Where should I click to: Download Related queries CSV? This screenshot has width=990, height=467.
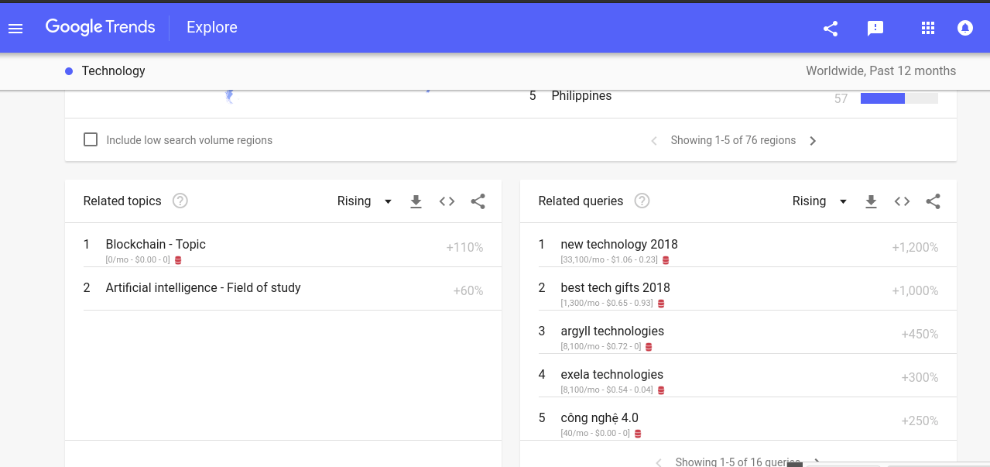point(871,201)
